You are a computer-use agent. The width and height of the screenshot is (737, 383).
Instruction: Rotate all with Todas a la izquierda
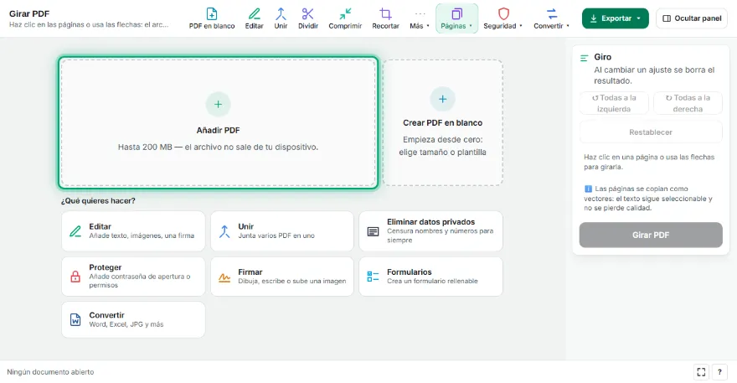pos(614,103)
